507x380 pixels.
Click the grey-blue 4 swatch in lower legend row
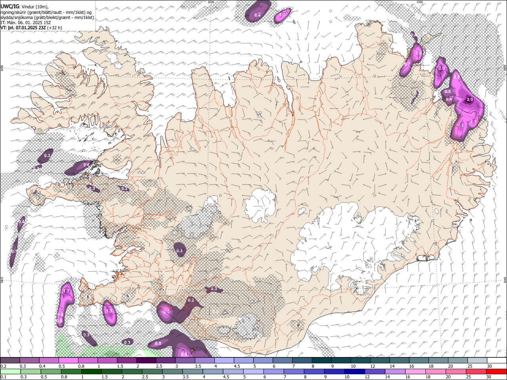tap(212, 372)
